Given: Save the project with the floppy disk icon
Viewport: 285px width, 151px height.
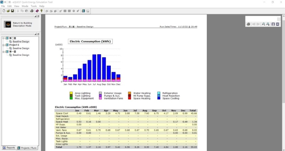Looking at the screenshot, I should 12,11.
